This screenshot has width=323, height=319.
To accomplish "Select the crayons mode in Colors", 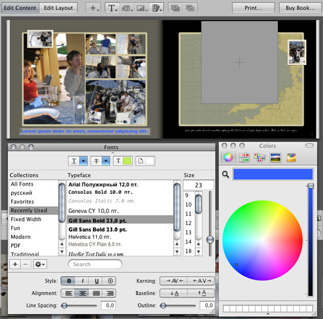I will coord(291,157).
